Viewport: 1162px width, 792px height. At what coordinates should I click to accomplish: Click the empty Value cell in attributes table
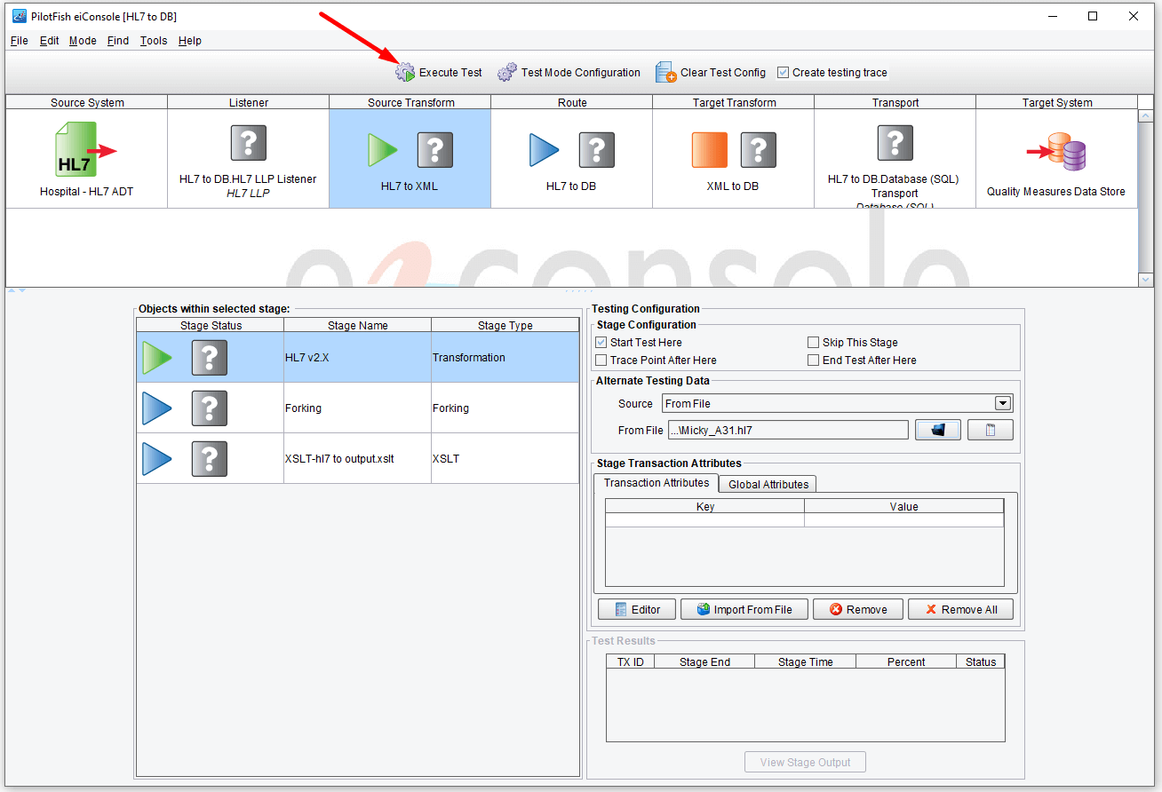coord(904,520)
